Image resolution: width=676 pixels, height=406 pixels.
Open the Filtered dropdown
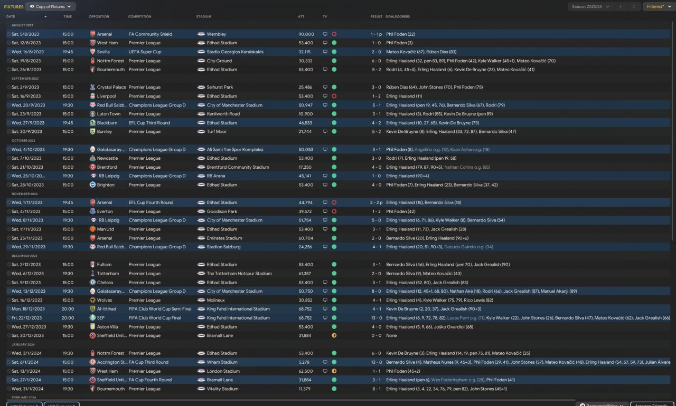pos(658,7)
